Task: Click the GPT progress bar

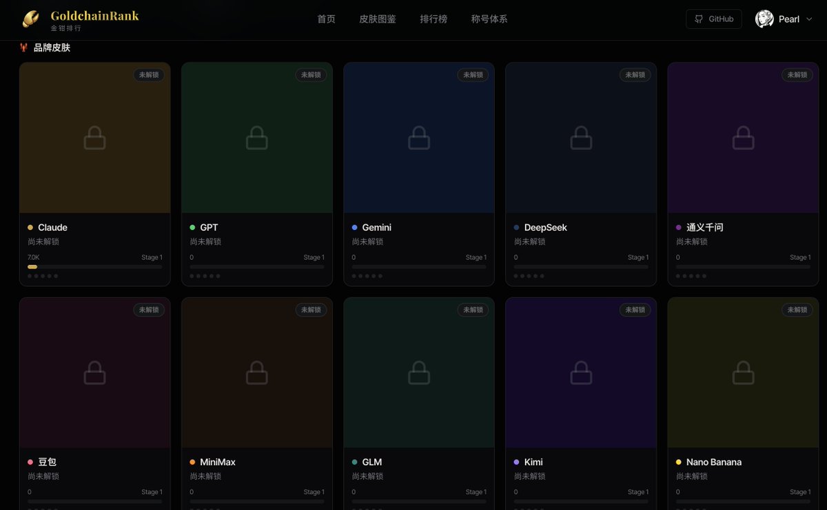Action: [257, 266]
